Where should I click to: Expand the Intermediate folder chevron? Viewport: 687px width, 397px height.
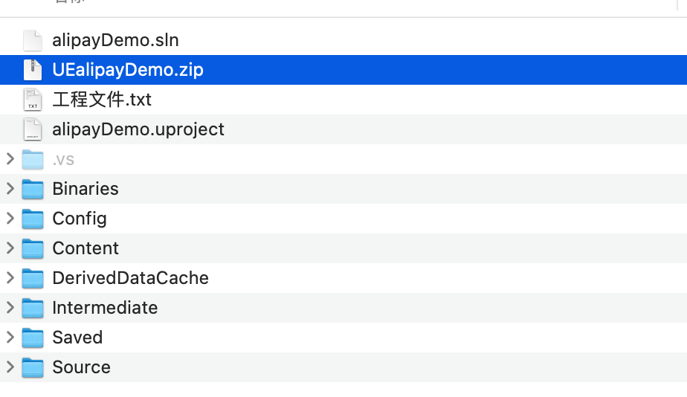[10, 308]
